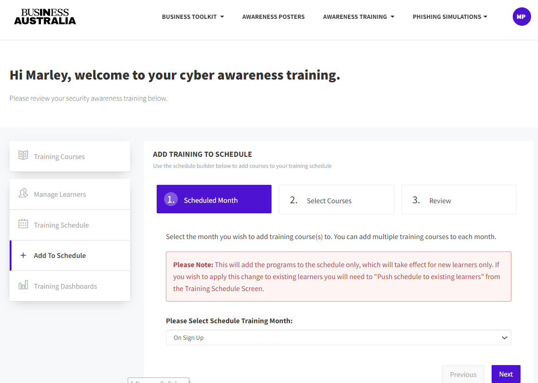Click the Manage Learners person icon
This screenshot has height=383, width=538.
click(23, 194)
